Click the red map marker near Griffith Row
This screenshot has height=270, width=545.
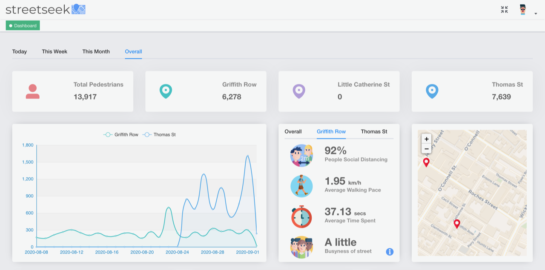point(457,224)
